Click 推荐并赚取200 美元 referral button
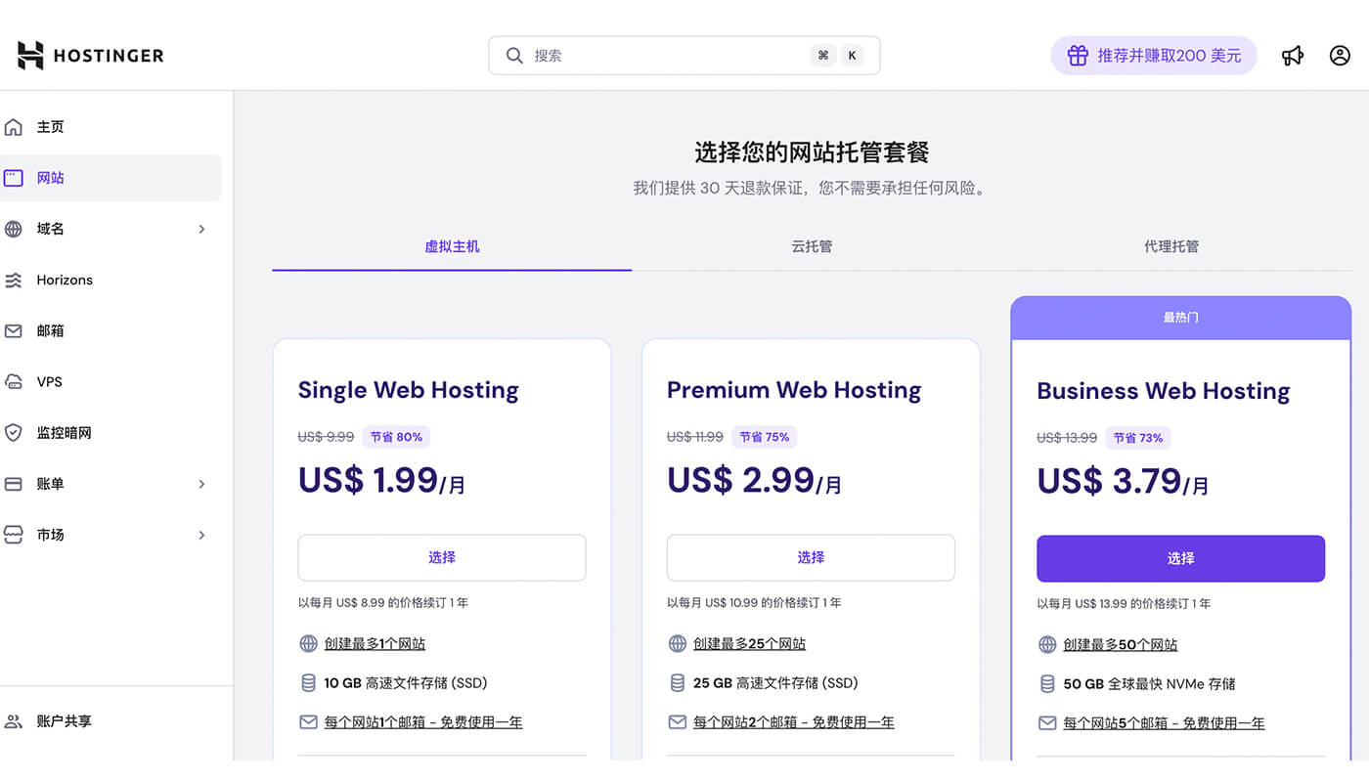This screenshot has height=782, width=1369. coord(1154,56)
